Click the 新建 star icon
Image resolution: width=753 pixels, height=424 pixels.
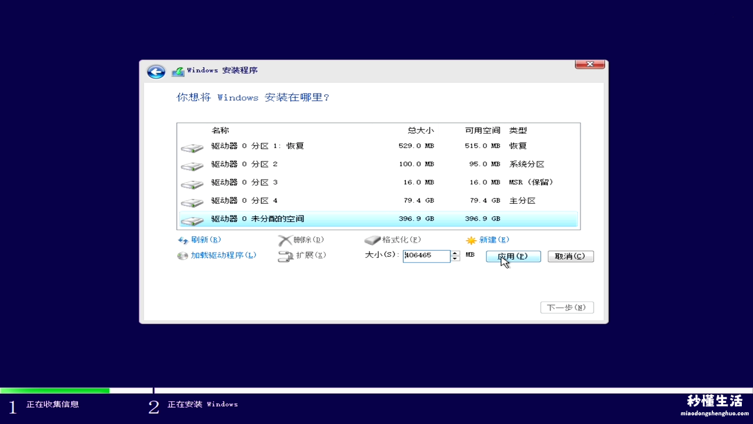[x=471, y=240]
